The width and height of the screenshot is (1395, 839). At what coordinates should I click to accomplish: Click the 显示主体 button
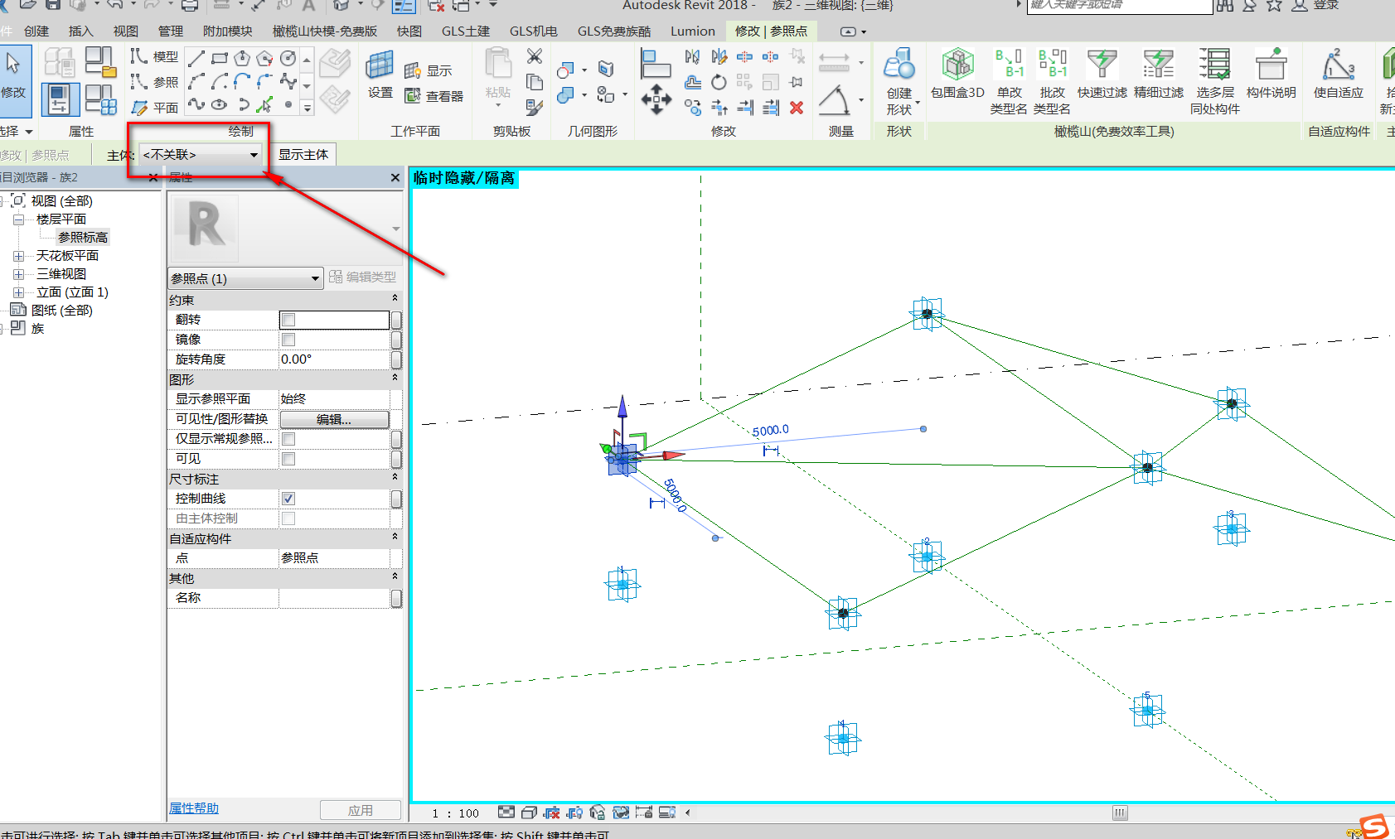coord(303,155)
